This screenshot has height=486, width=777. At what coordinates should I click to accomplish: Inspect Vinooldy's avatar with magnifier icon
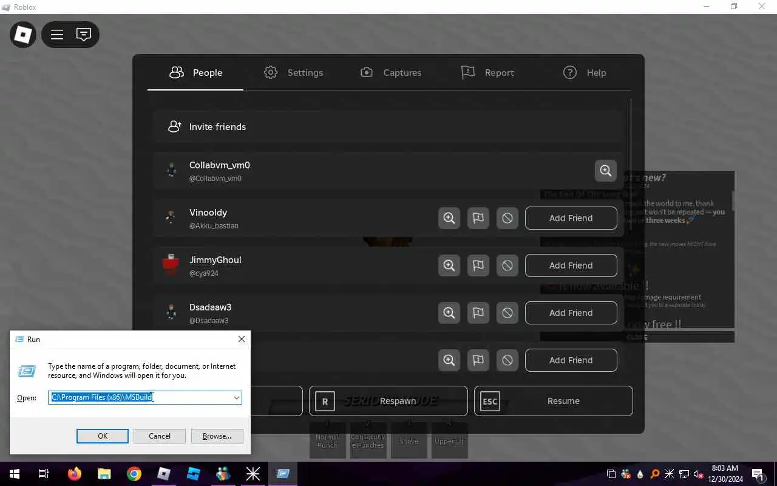449,218
